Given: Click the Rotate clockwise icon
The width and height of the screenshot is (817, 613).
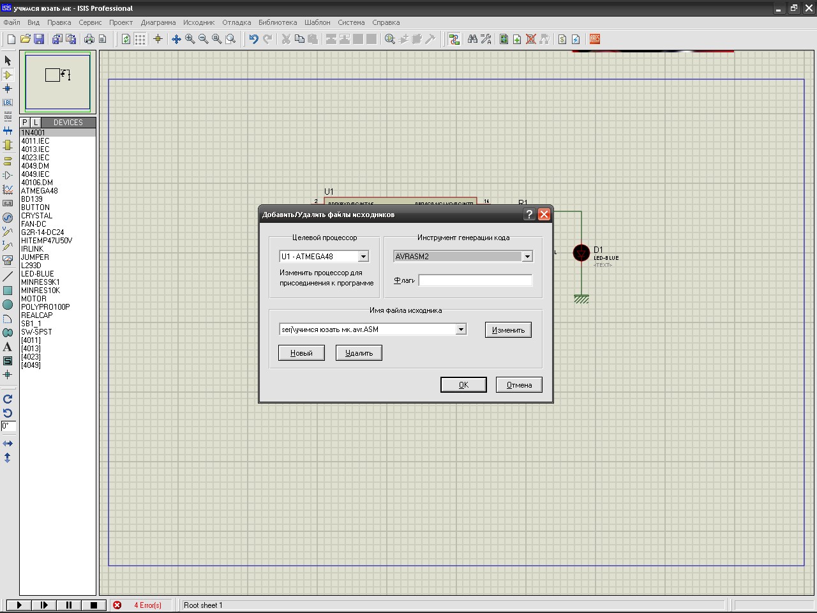Looking at the screenshot, I should 8,398.
